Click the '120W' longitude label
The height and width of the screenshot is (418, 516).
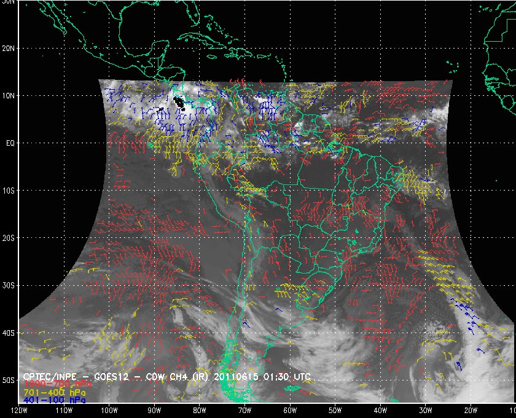click(x=19, y=411)
